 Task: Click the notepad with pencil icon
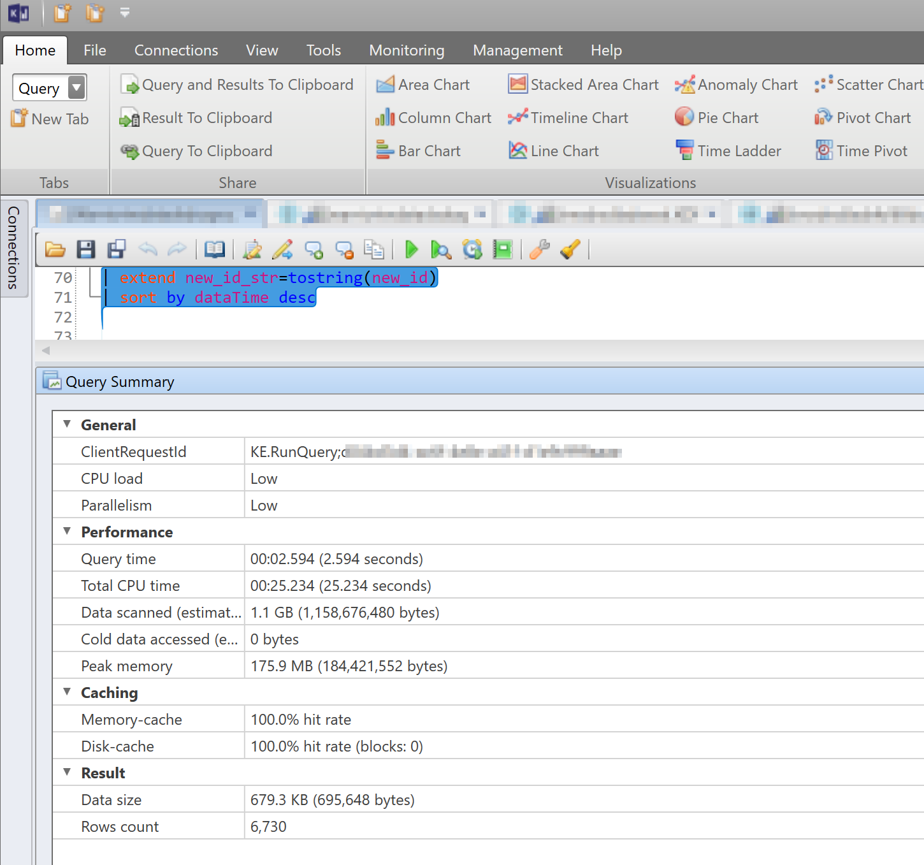pos(252,249)
